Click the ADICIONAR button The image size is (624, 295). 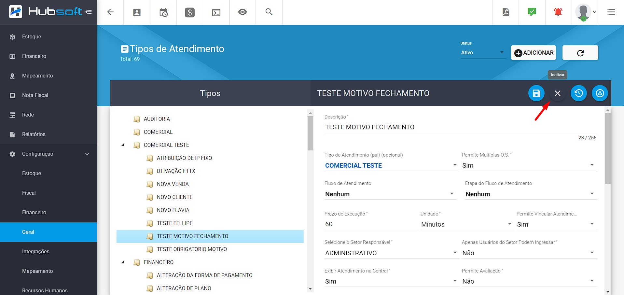pos(534,53)
